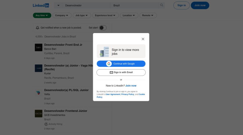This screenshot has width=243, height=135.
Task: Click the Vetta company name
Action: tap(47, 94)
